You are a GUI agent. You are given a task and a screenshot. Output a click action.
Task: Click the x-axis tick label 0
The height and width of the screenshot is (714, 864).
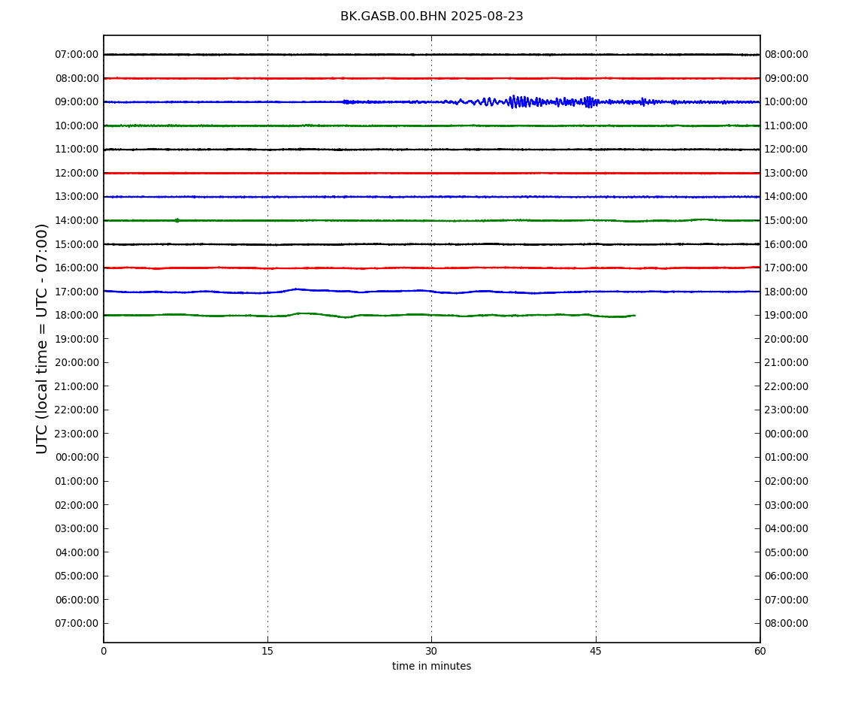point(104,651)
